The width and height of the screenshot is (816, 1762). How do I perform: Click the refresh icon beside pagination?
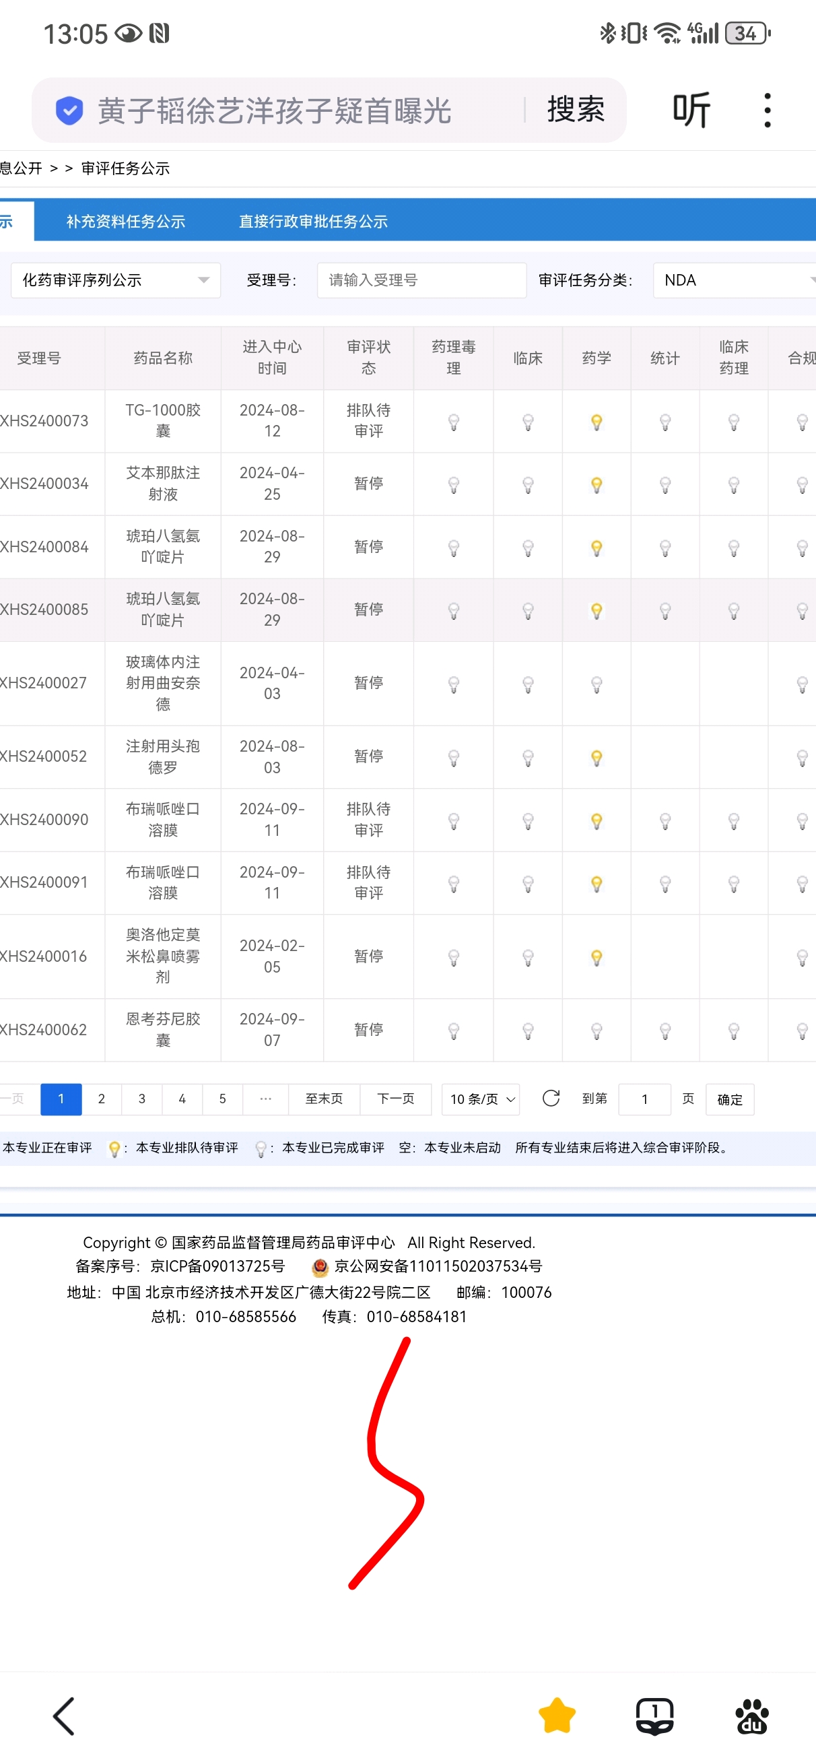(x=551, y=1099)
